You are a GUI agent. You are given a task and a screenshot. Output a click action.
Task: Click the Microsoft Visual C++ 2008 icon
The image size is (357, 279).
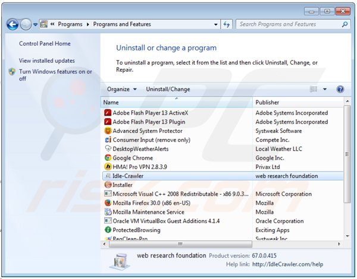108,194
